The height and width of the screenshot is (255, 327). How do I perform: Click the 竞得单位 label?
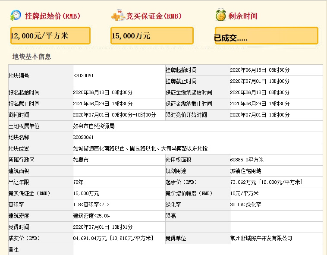[x=176, y=238]
